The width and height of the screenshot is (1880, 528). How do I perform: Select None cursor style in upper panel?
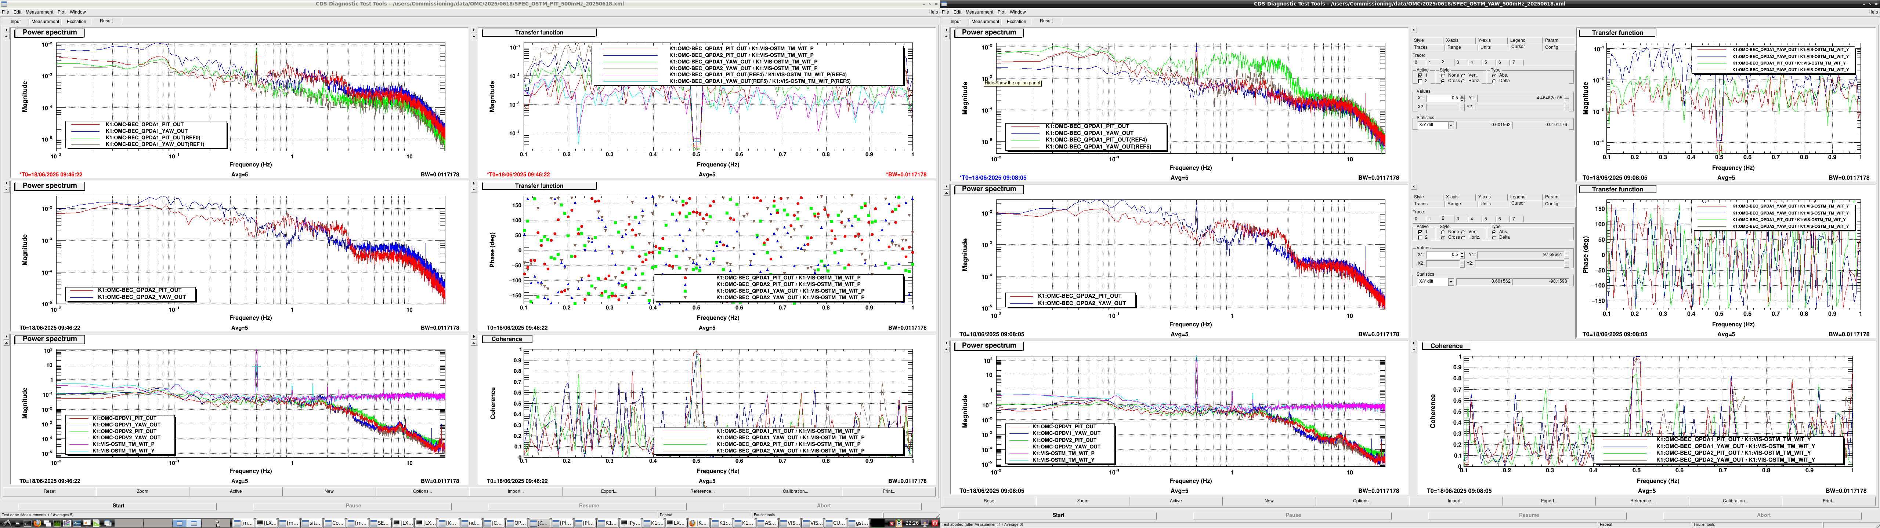(x=1443, y=76)
